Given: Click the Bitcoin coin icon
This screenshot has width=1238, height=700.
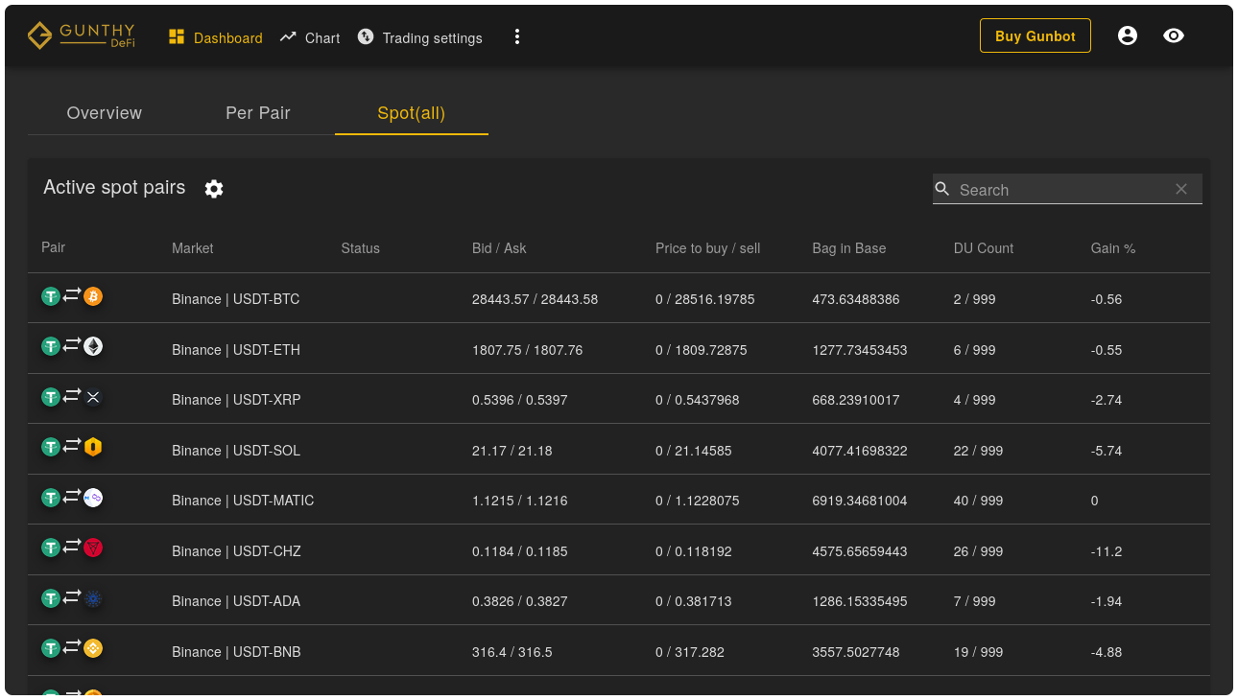Looking at the screenshot, I should (x=93, y=296).
